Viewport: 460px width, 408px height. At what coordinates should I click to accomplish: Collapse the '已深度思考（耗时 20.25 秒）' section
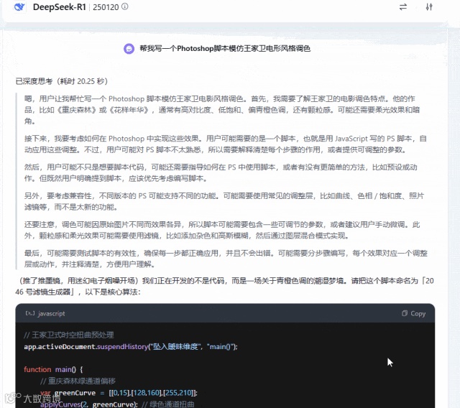(x=62, y=81)
